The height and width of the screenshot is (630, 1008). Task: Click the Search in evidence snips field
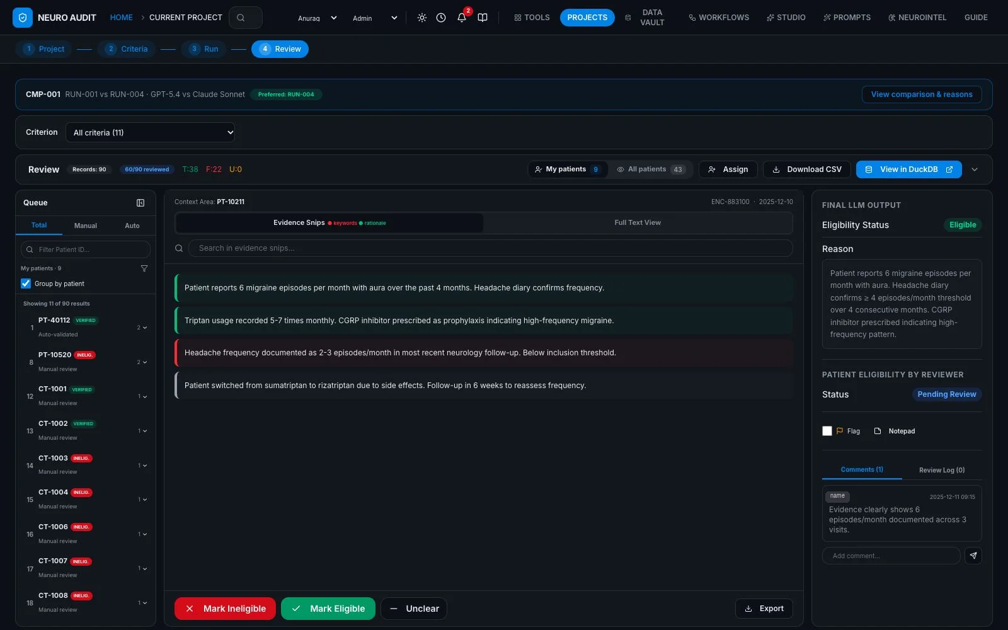coord(490,248)
